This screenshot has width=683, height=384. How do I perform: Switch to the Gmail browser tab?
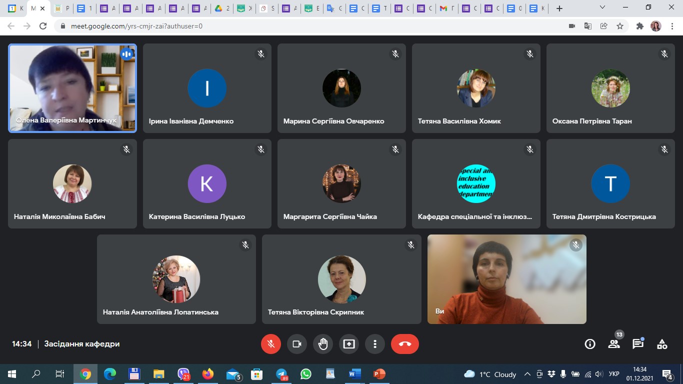(x=448, y=8)
